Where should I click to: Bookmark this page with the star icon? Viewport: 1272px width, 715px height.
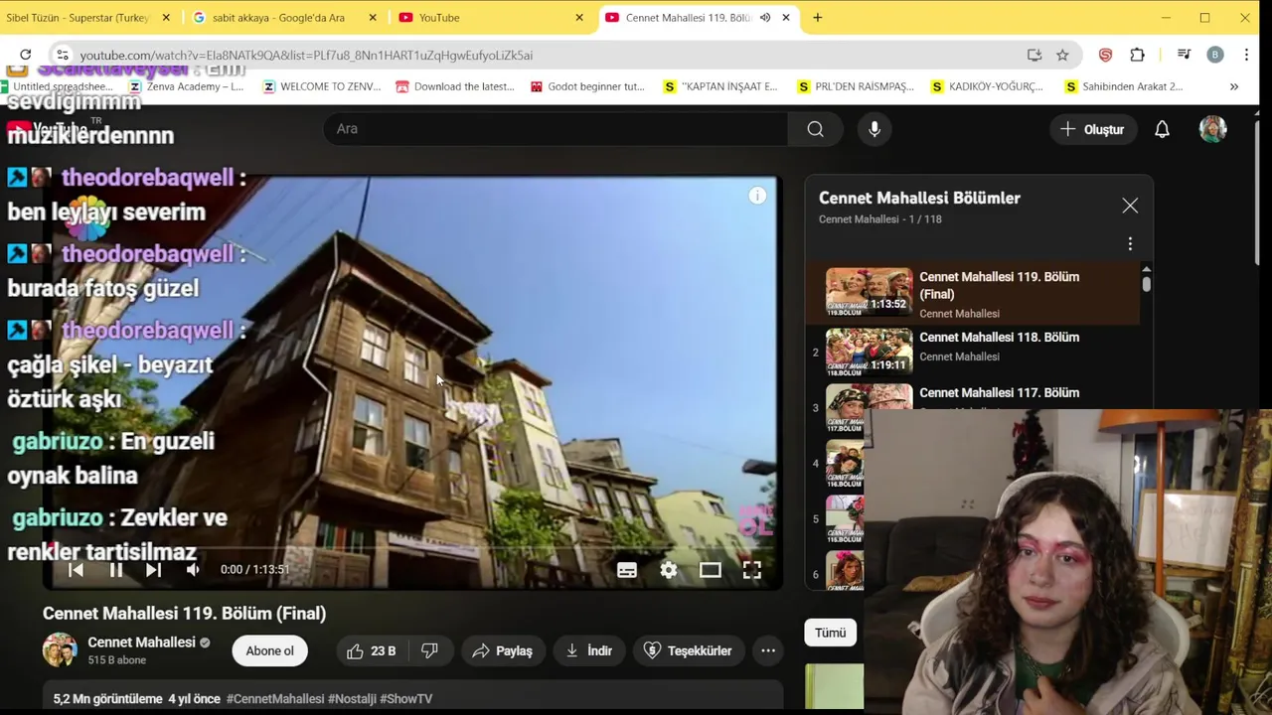pos(1062,55)
